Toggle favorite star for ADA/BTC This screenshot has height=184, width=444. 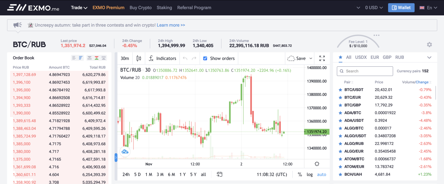(340, 113)
